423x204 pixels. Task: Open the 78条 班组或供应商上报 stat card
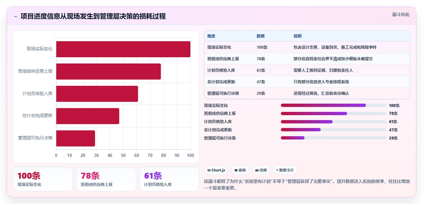pos(106,179)
